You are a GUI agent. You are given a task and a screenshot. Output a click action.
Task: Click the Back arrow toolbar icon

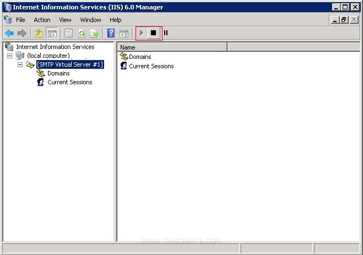9,34
